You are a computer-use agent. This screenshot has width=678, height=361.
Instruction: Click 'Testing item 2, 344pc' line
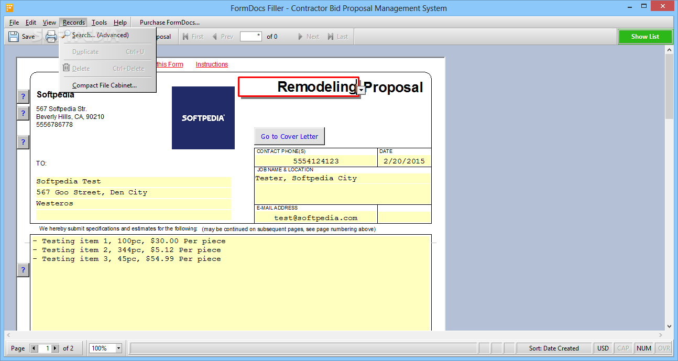126,250
